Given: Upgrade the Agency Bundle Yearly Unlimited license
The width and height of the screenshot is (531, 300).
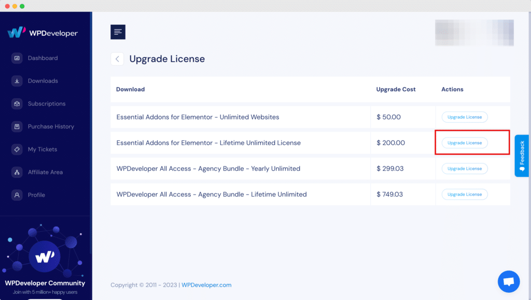Looking at the screenshot, I should (x=464, y=168).
